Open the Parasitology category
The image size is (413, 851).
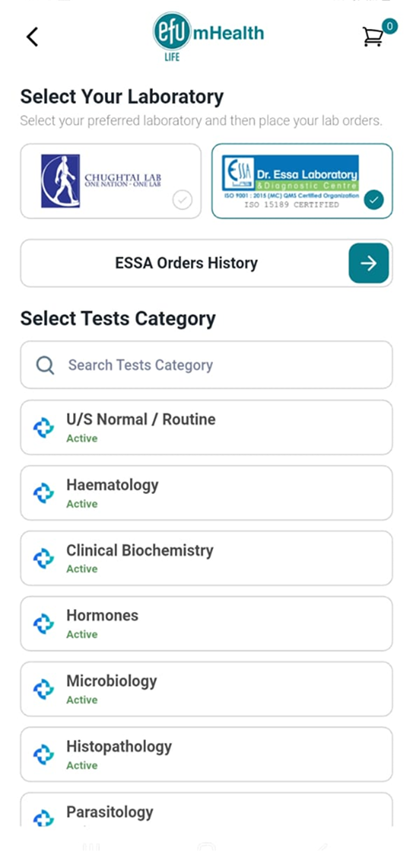tap(207, 810)
